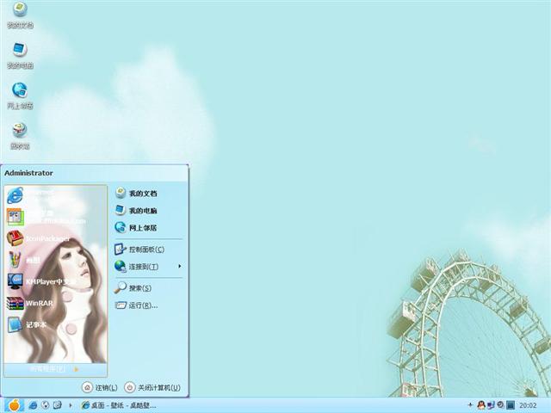Click the orange Start button on the taskbar
Image resolution: width=551 pixels, height=413 pixels.
(x=14, y=405)
